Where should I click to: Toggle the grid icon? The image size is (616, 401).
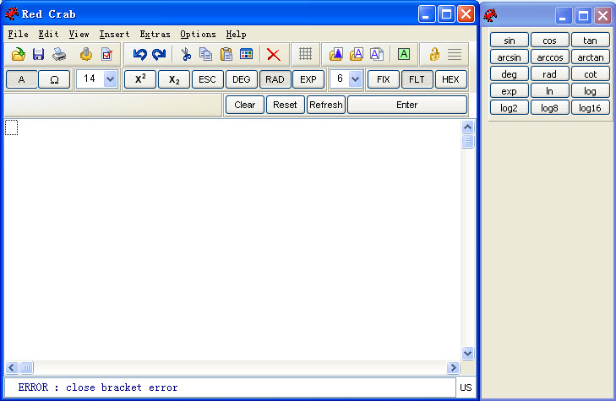(305, 54)
